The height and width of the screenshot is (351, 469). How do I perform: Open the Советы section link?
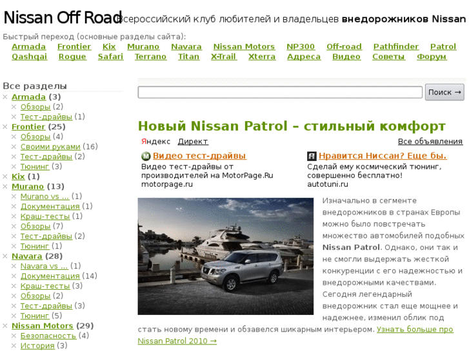tap(388, 57)
